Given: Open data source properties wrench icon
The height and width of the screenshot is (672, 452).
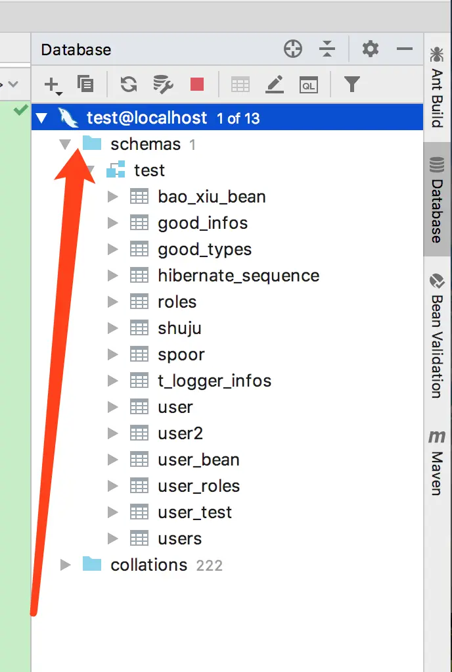Looking at the screenshot, I should [162, 84].
